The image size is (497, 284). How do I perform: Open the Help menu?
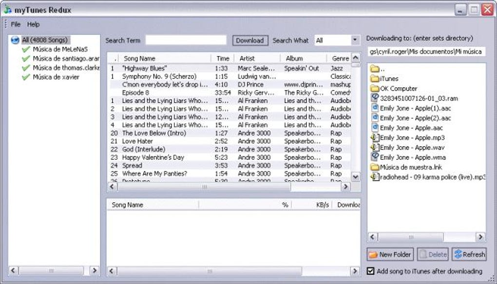[33, 24]
